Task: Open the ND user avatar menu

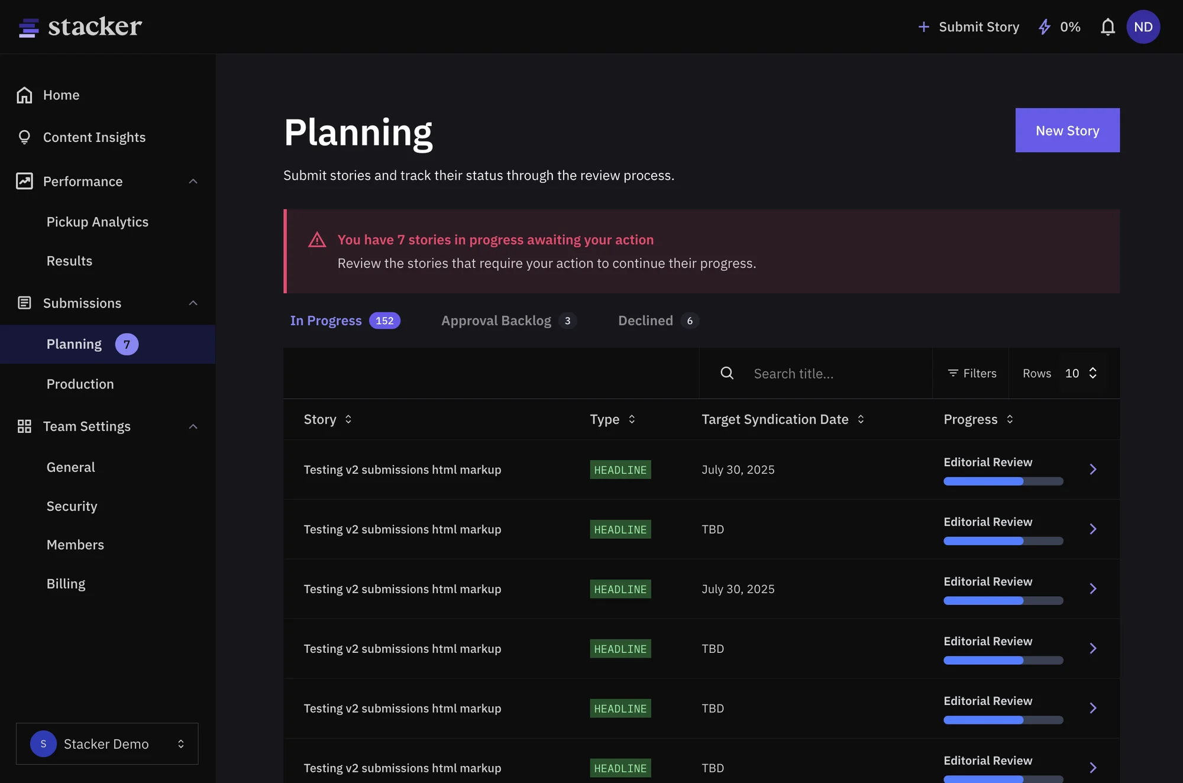Action: pyautogui.click(x=1143, y=27)
